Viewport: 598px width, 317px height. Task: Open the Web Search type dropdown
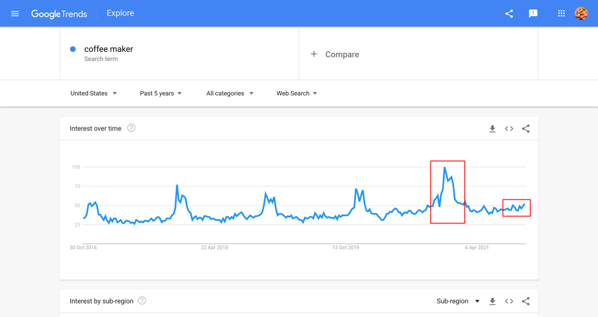[x=297, y=93]
